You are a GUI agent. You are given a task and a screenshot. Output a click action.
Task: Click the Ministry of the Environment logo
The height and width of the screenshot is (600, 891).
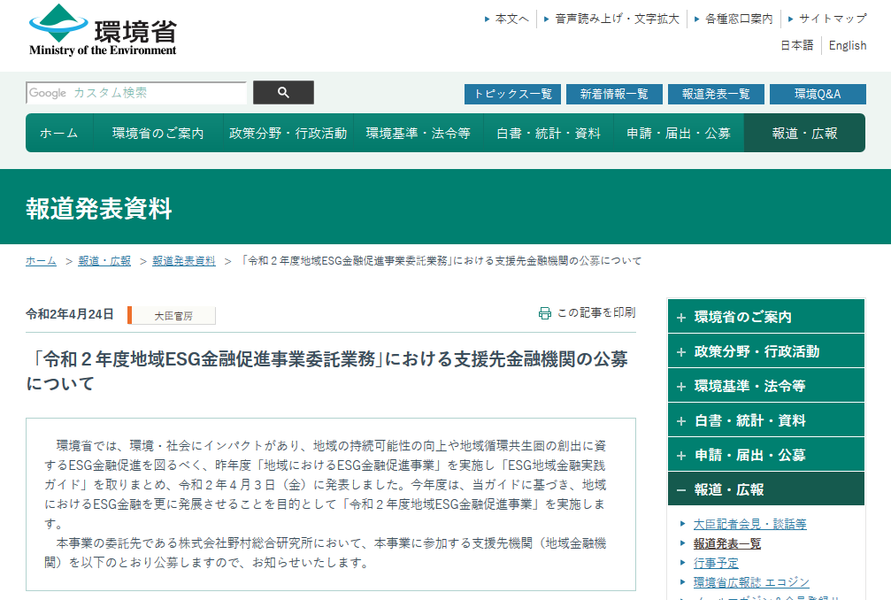click(x=103, y=31)
